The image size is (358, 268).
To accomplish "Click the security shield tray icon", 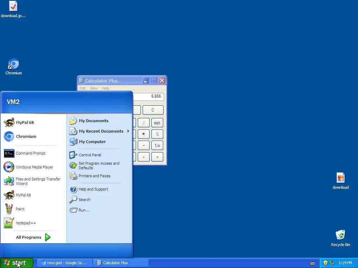I will 325,263.
